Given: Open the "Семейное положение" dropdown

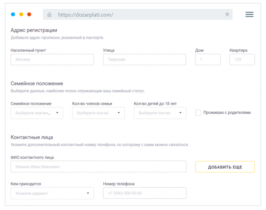Looking at the screenshot, I should tap(37, 113).
